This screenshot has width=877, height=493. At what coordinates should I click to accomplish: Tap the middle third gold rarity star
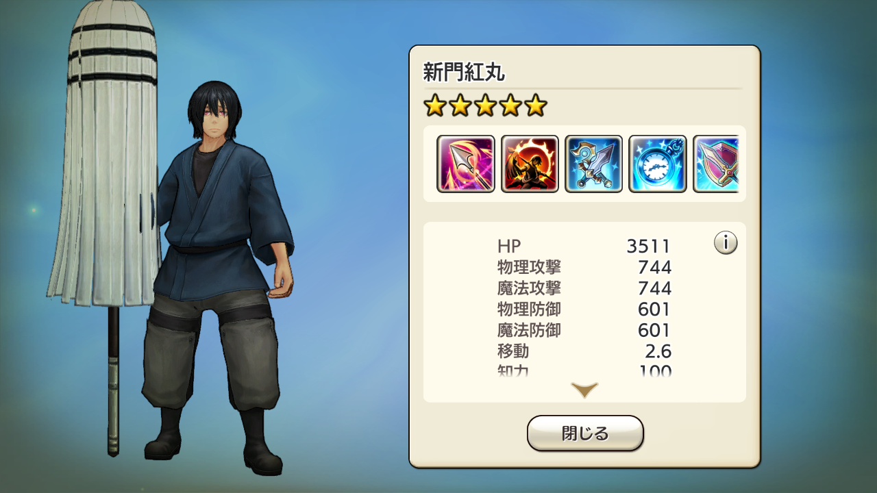[x=485, y=105]
